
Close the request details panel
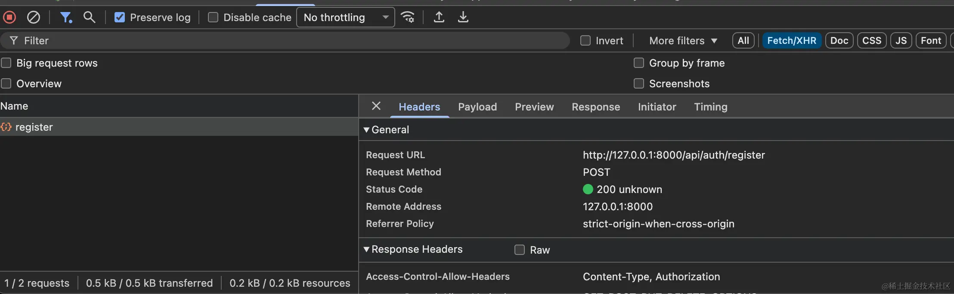[x=376, y=106]
